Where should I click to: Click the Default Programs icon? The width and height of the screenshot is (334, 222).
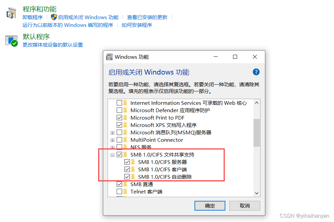click(11, 41)
